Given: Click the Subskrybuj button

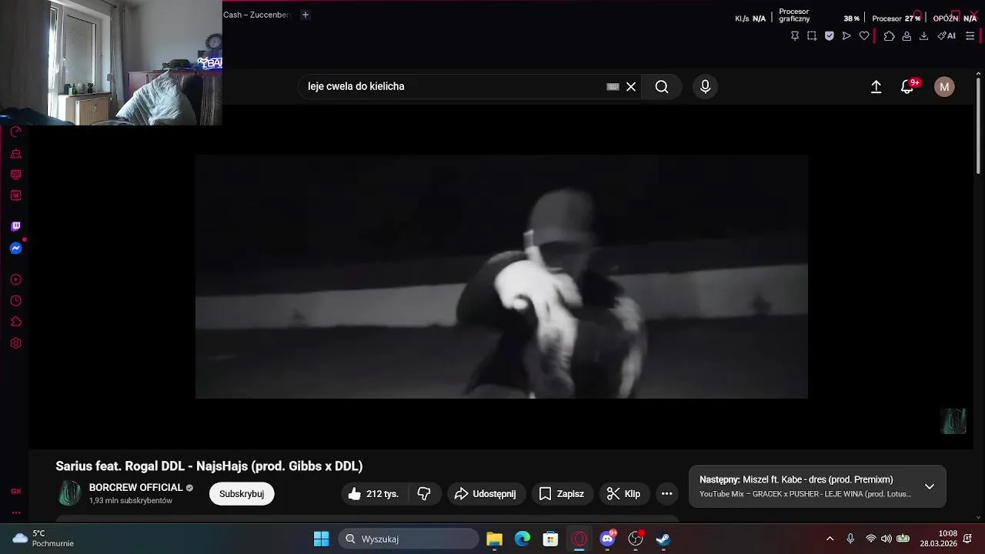Looking at the screenshot, I should [x=242, y=494].
